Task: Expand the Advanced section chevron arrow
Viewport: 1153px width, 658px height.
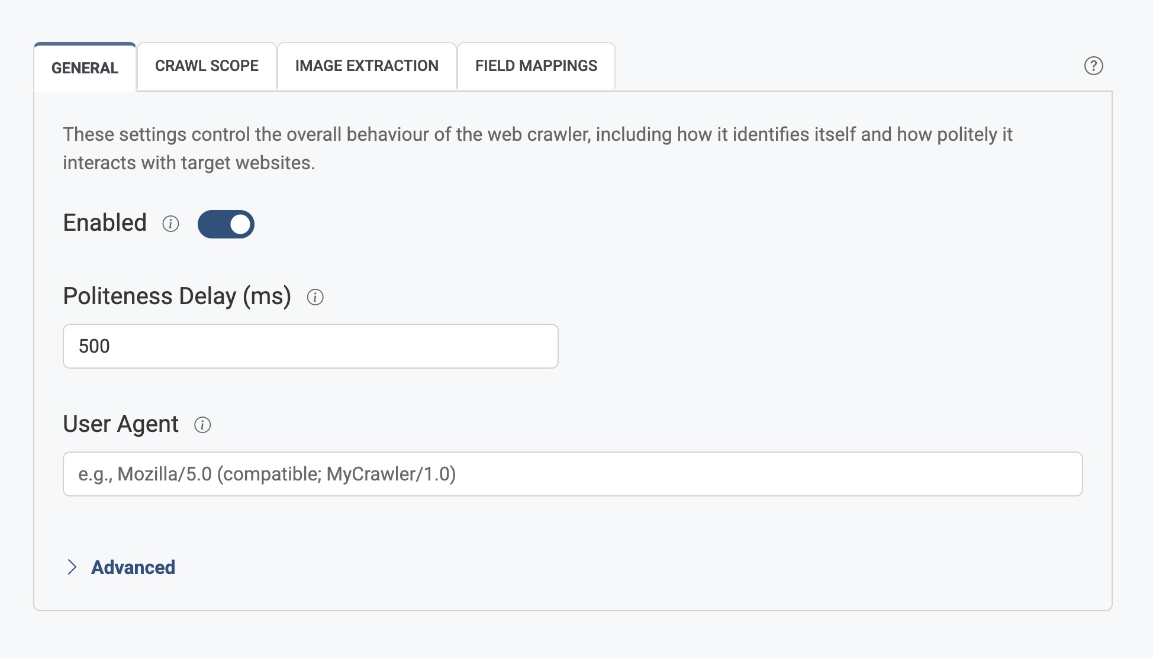Action: [x=72, y=567]
